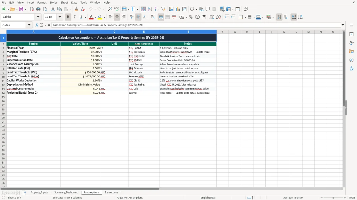Open the Font Name dropdown
Viewport: 357px width, 200px height.
(38, 17)
